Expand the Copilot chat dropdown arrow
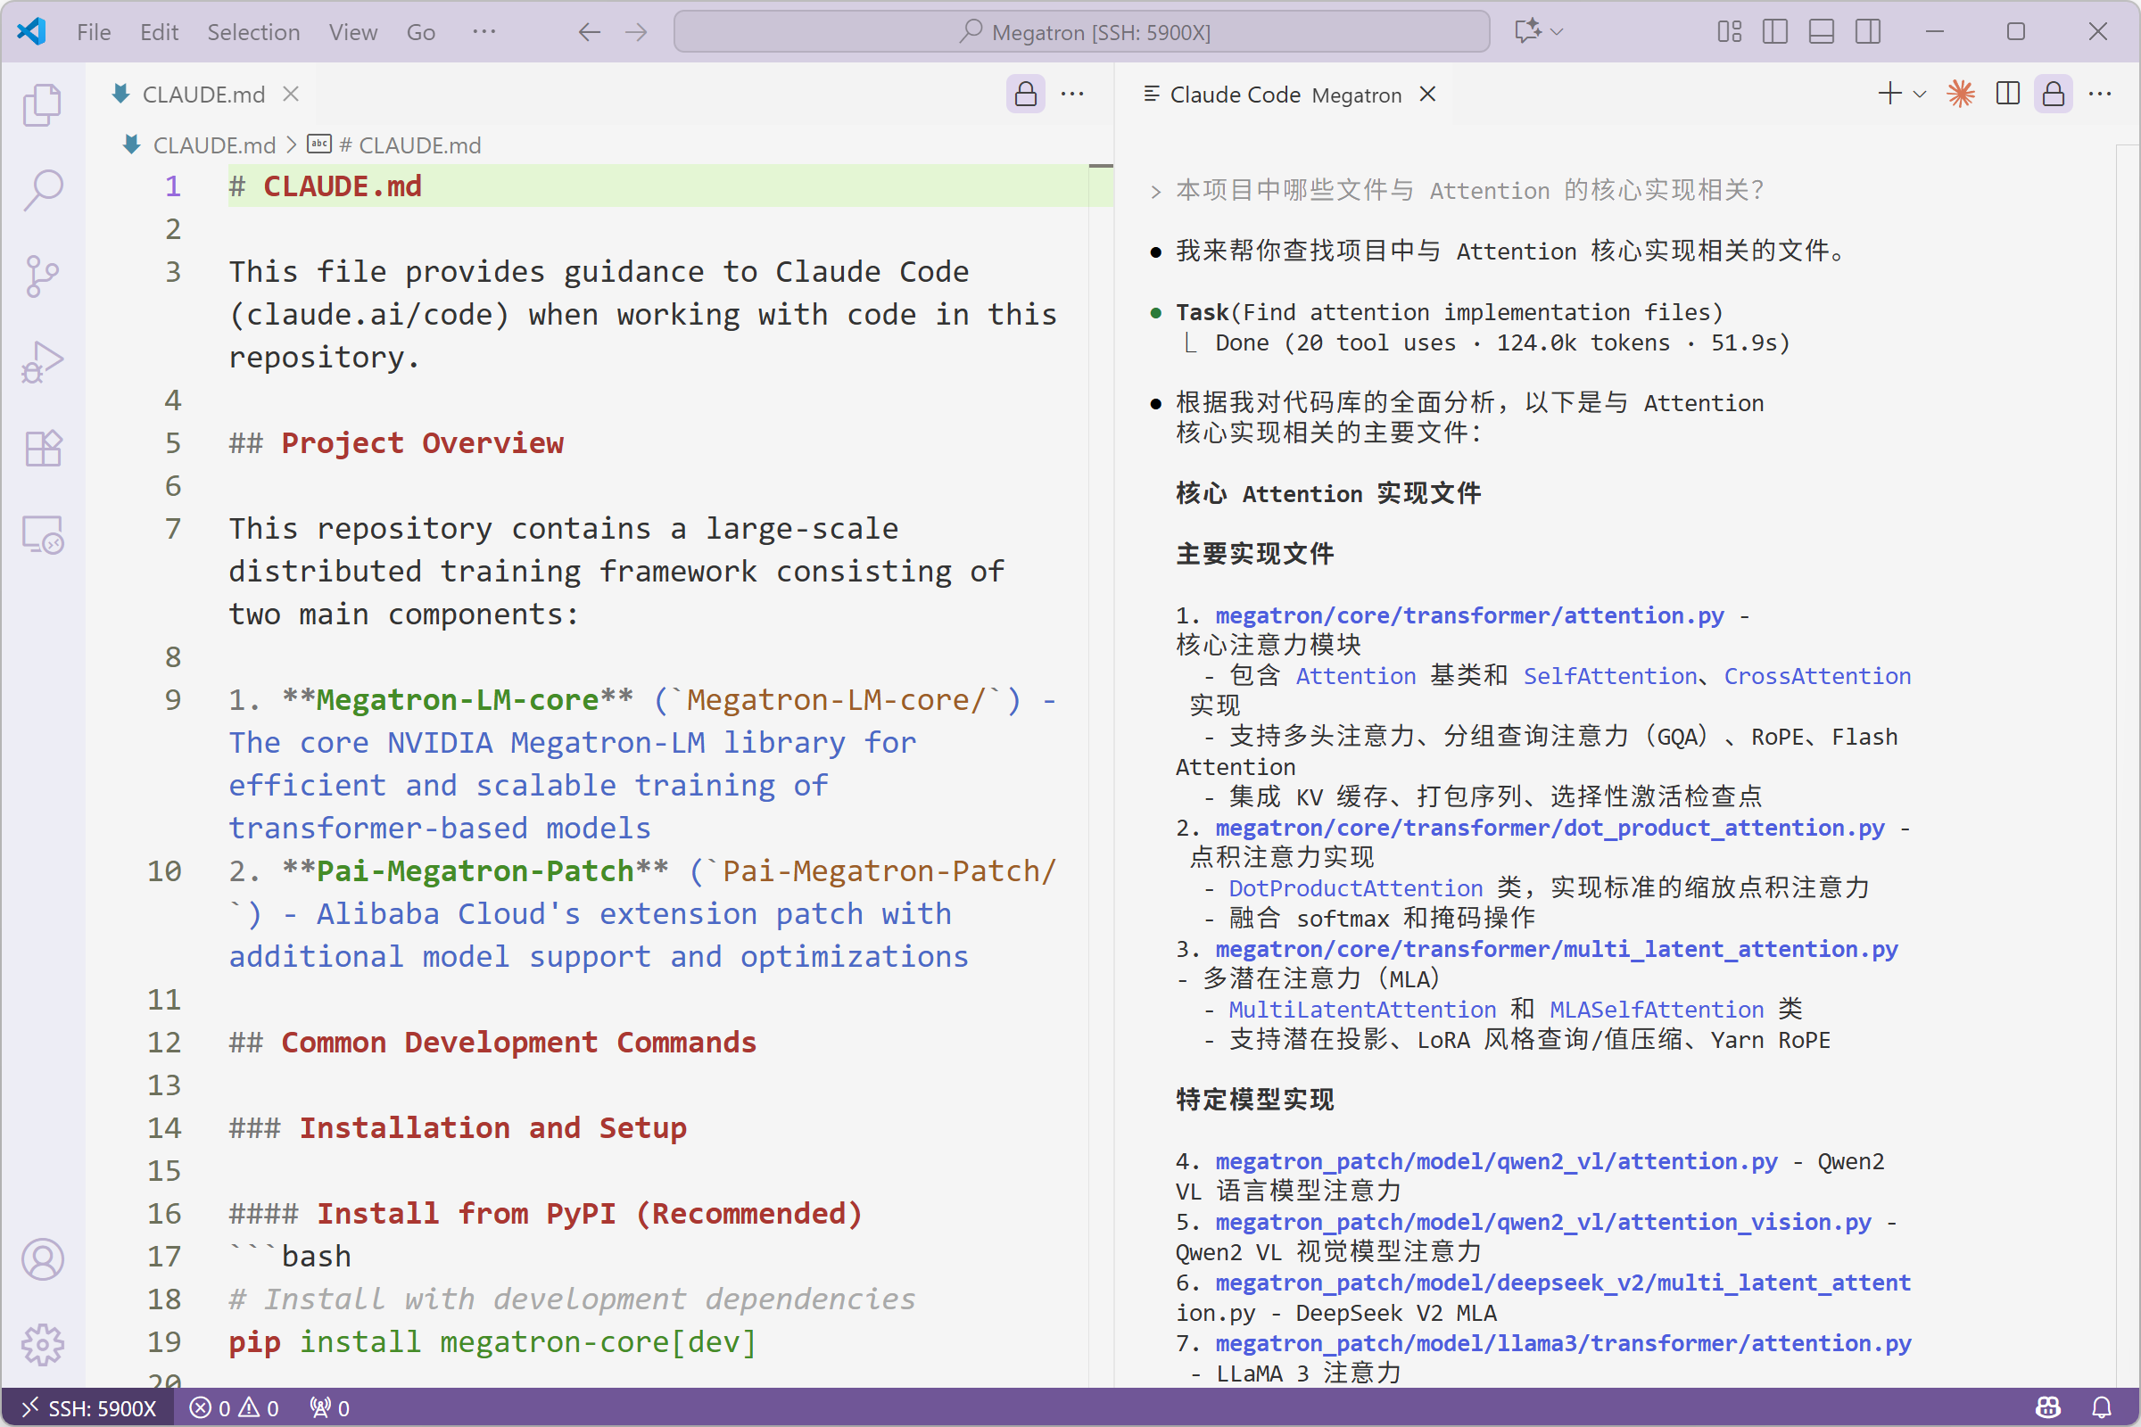 click(x=1558, y=32)
